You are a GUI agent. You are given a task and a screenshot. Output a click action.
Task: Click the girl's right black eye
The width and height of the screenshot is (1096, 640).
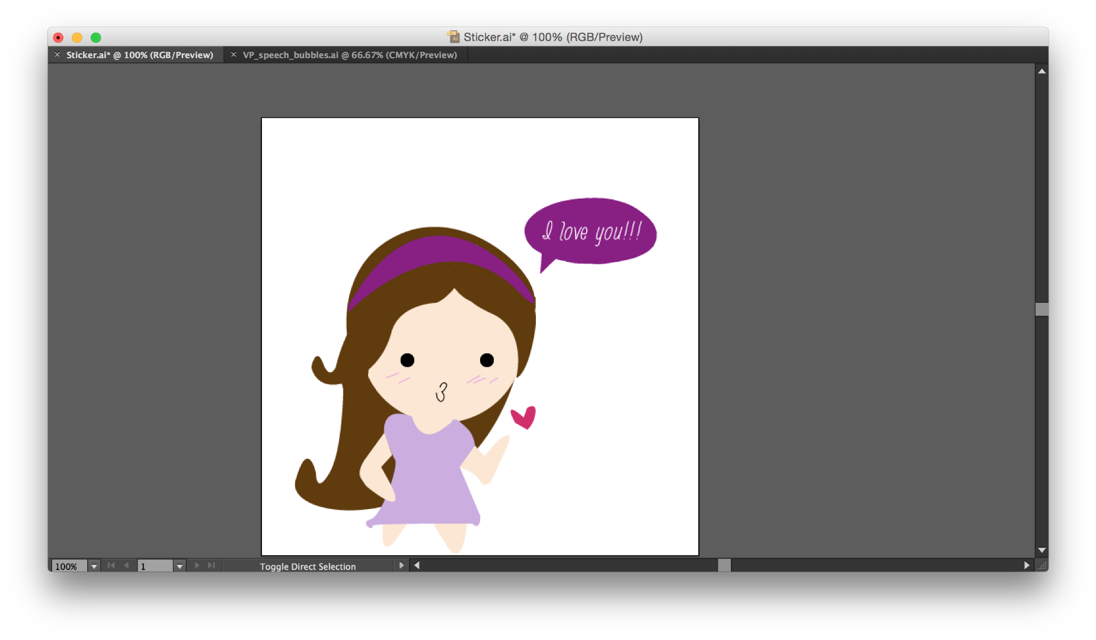[487, 360]
